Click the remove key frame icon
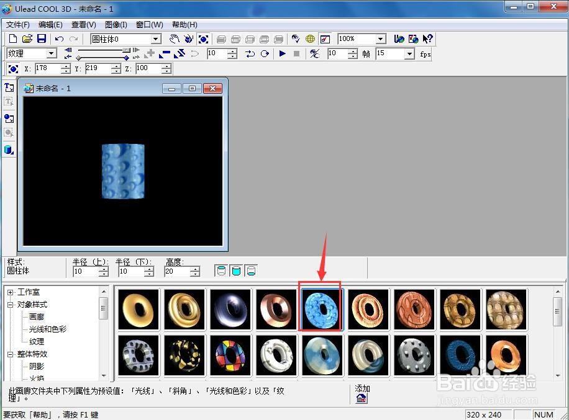 pos(165,54)
